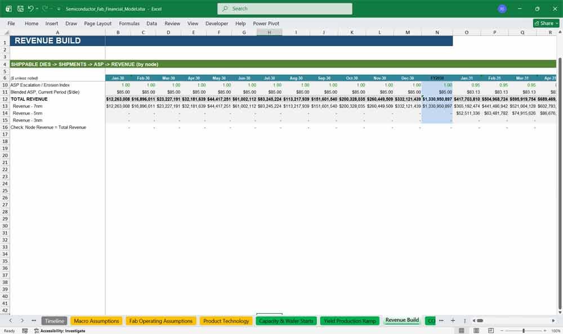Click the Redo icon
Image resolution: width=563 pixels, height=334 pixels.
coord(45,8)
